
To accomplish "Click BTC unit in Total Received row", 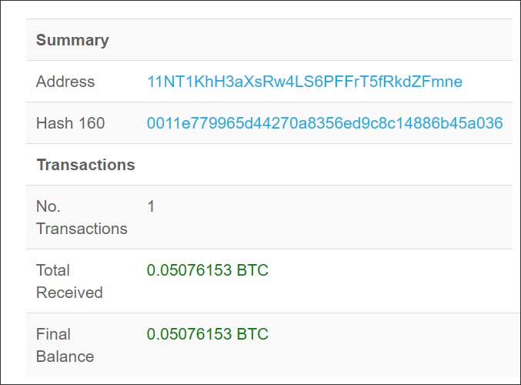I will 252,270.
